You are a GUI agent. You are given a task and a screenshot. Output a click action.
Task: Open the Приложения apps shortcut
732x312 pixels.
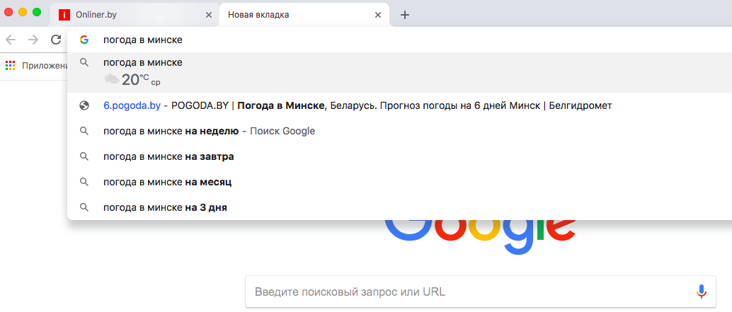coord(36,66)
